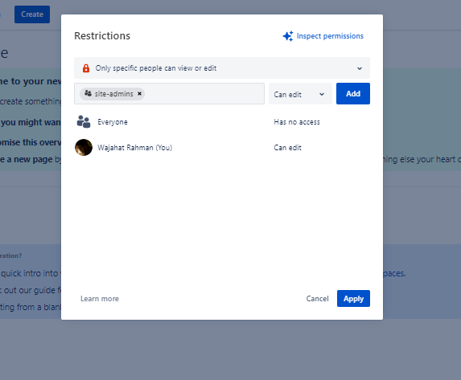Select the Everyone group icon
Viewport: 461px width, 380px height.
pyautogui.click(x=84, y=121)
